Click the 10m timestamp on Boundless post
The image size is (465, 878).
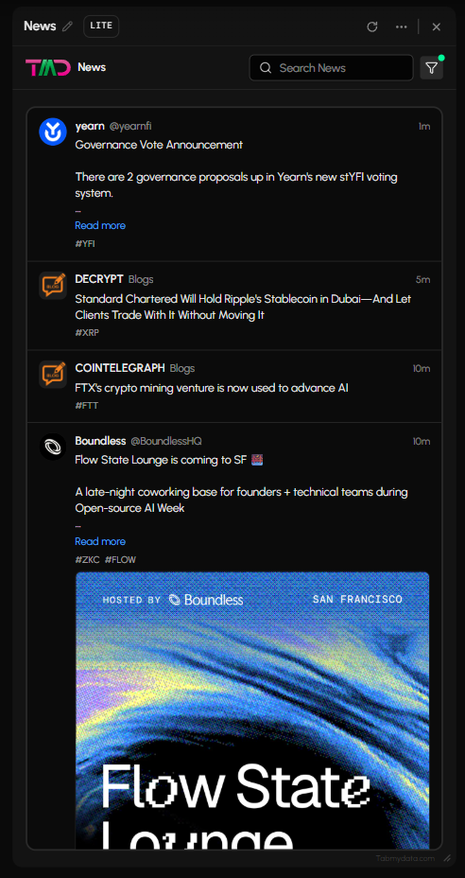[x=422, y=441]
